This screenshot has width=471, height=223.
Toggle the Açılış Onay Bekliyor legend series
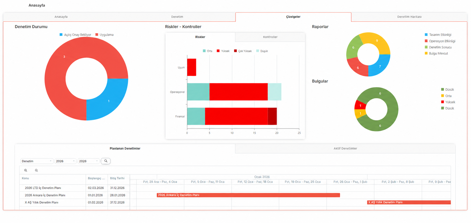click(75, 35)
